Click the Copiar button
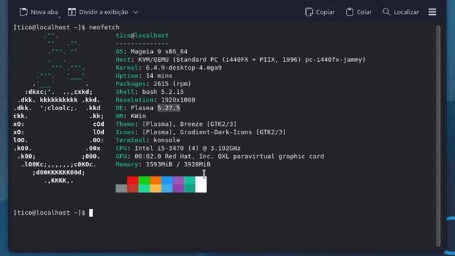455x256 pixels. (x=320, y=12)
